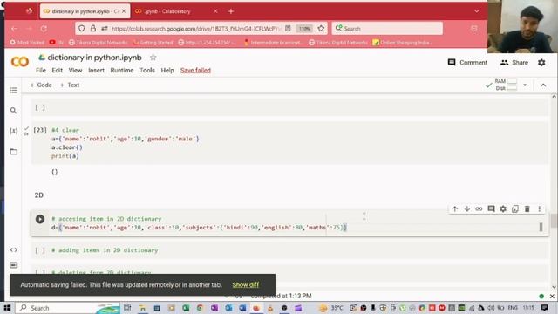Click the Comment button
This screenshot has width=558, height=314.
tap(467, 62)
